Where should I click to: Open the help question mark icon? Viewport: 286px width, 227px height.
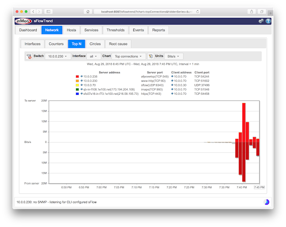(268, 21)
